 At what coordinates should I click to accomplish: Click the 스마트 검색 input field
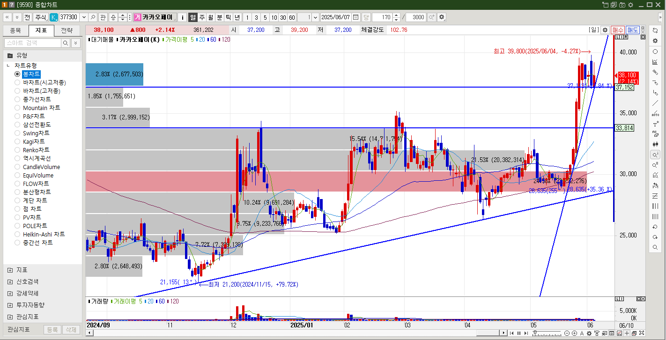pyautogui.click(x=32, y=43)
